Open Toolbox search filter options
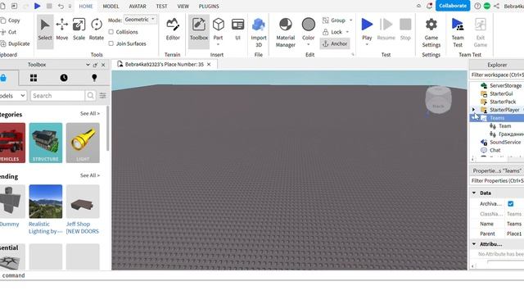The image size is (524, 295). [102, 96]
